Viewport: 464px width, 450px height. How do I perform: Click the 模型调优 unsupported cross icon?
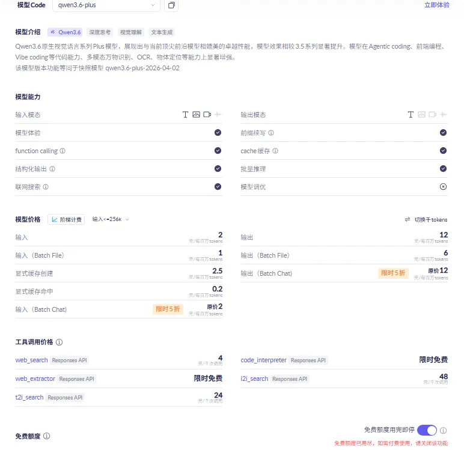[x=443, y=187]
